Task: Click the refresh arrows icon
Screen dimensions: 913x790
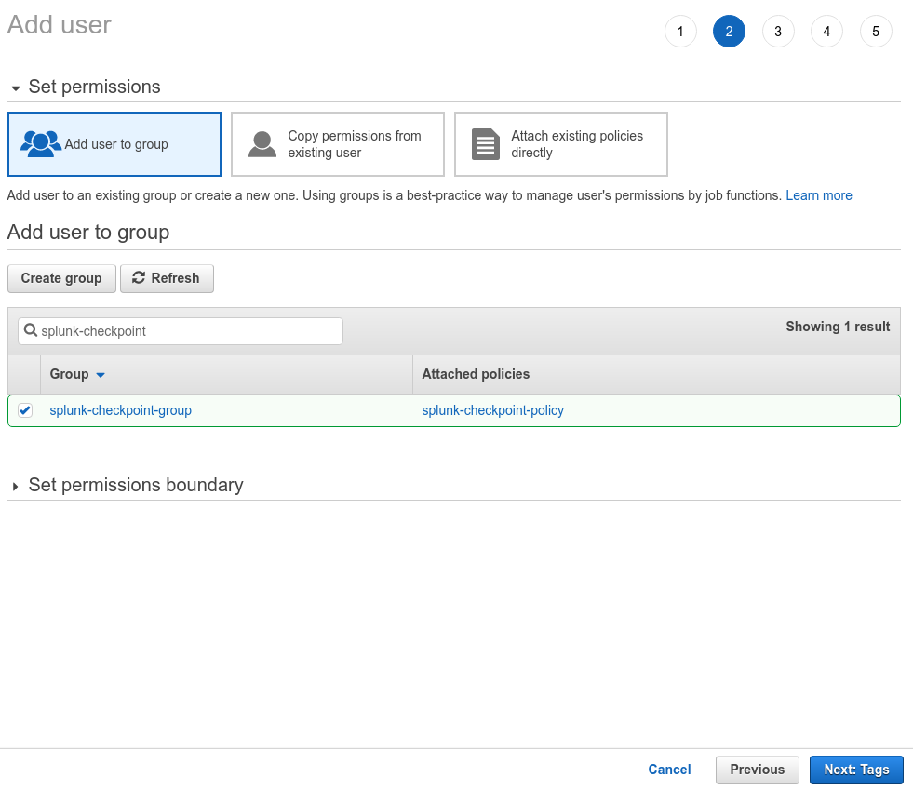Action: click(139, 277)
